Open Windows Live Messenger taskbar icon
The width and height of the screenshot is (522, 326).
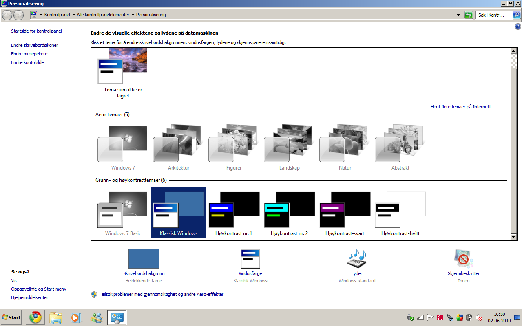pyautogui.click(x=97, y=317)
